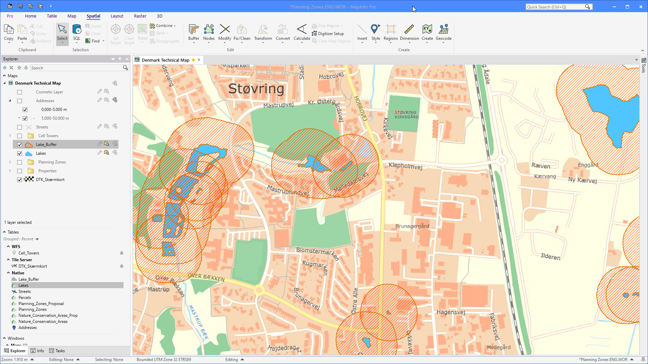Expand the Cell Towers group
Viewport: 648px width, 364px height.
(x=10, y=136)
